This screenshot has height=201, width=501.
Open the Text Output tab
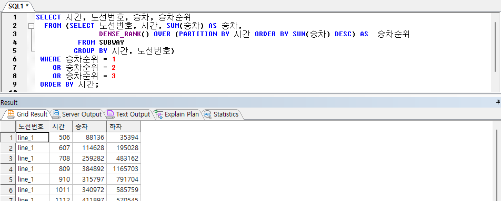click(128, 114)
